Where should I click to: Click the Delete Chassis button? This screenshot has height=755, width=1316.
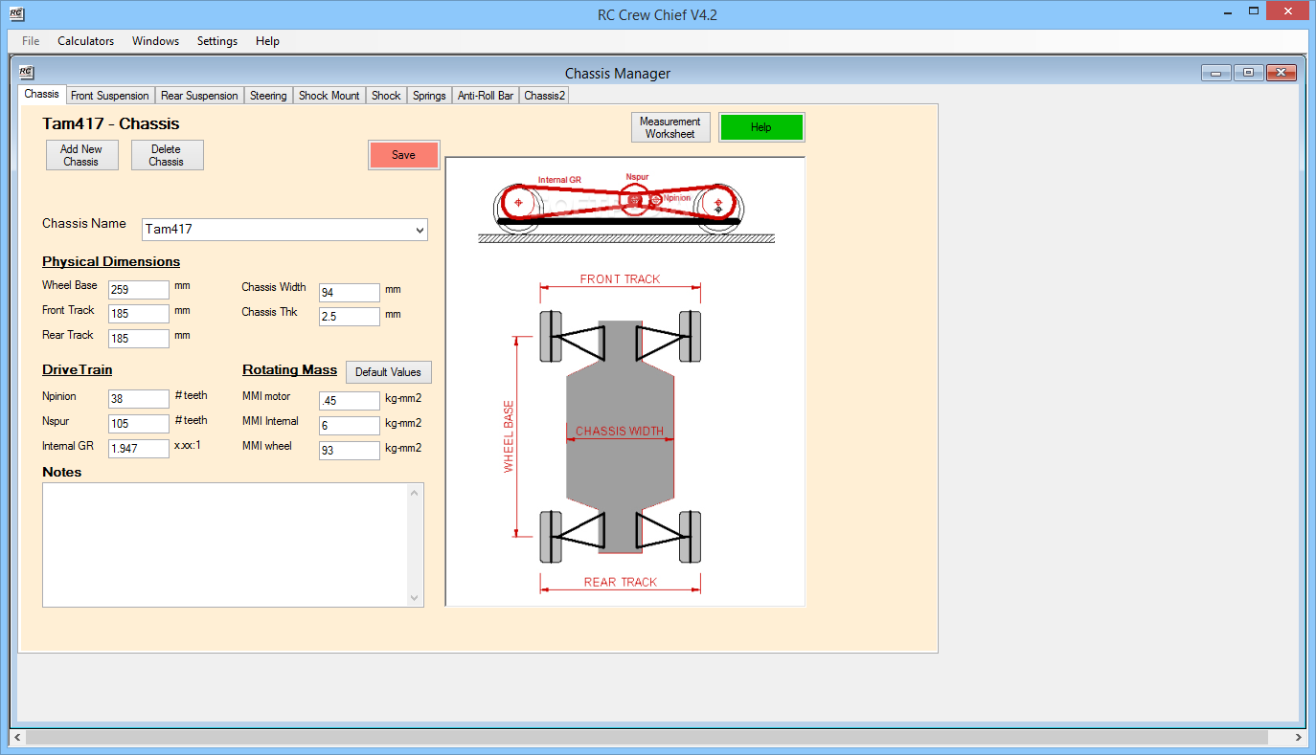pyautogui.click(x=166, y=155)
